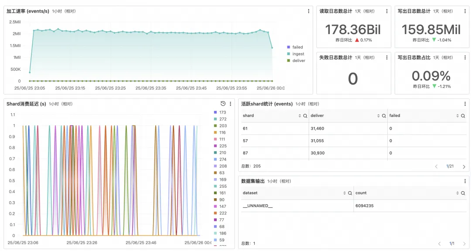Select the shard 57 table cell
Image resolution: width=471 pixels, height=251 pixels.
[x=275, y=141]
